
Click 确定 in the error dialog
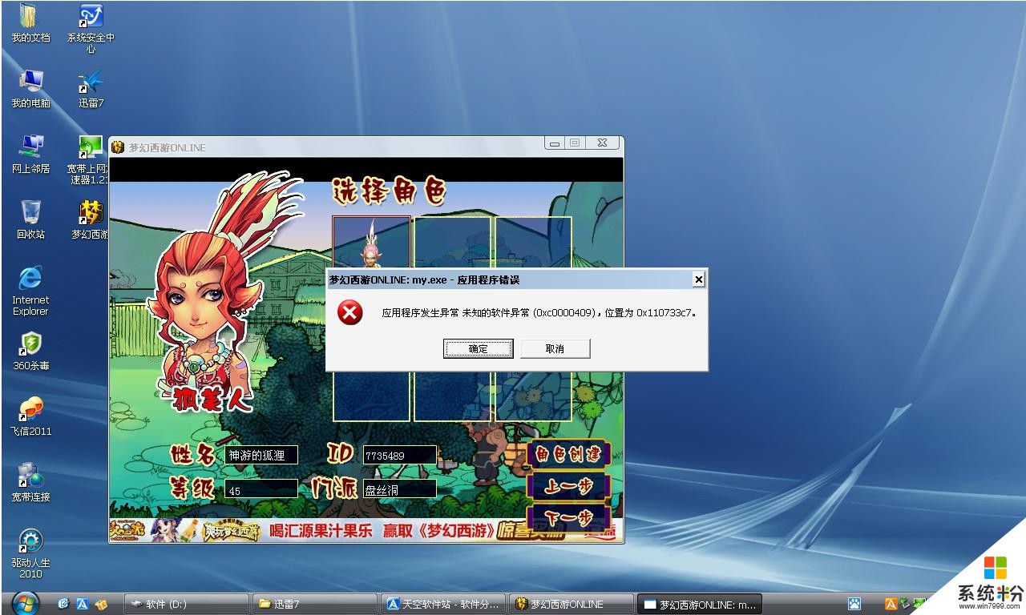[x=478, y=348]
